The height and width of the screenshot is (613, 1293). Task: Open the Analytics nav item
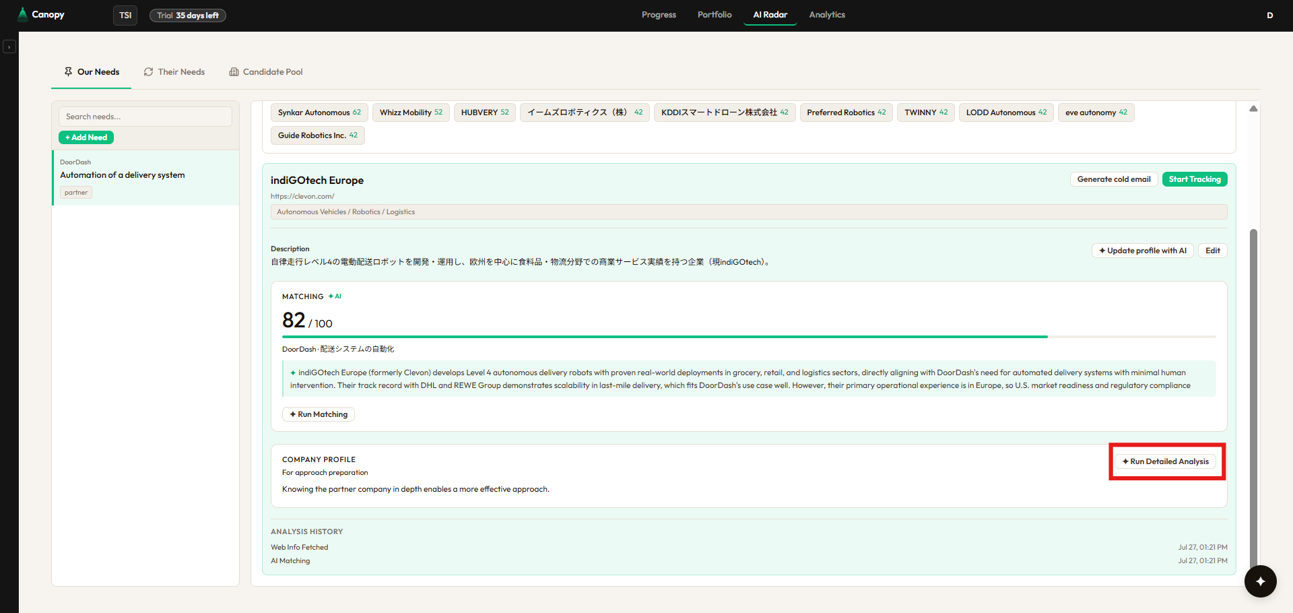click(827, 15)
